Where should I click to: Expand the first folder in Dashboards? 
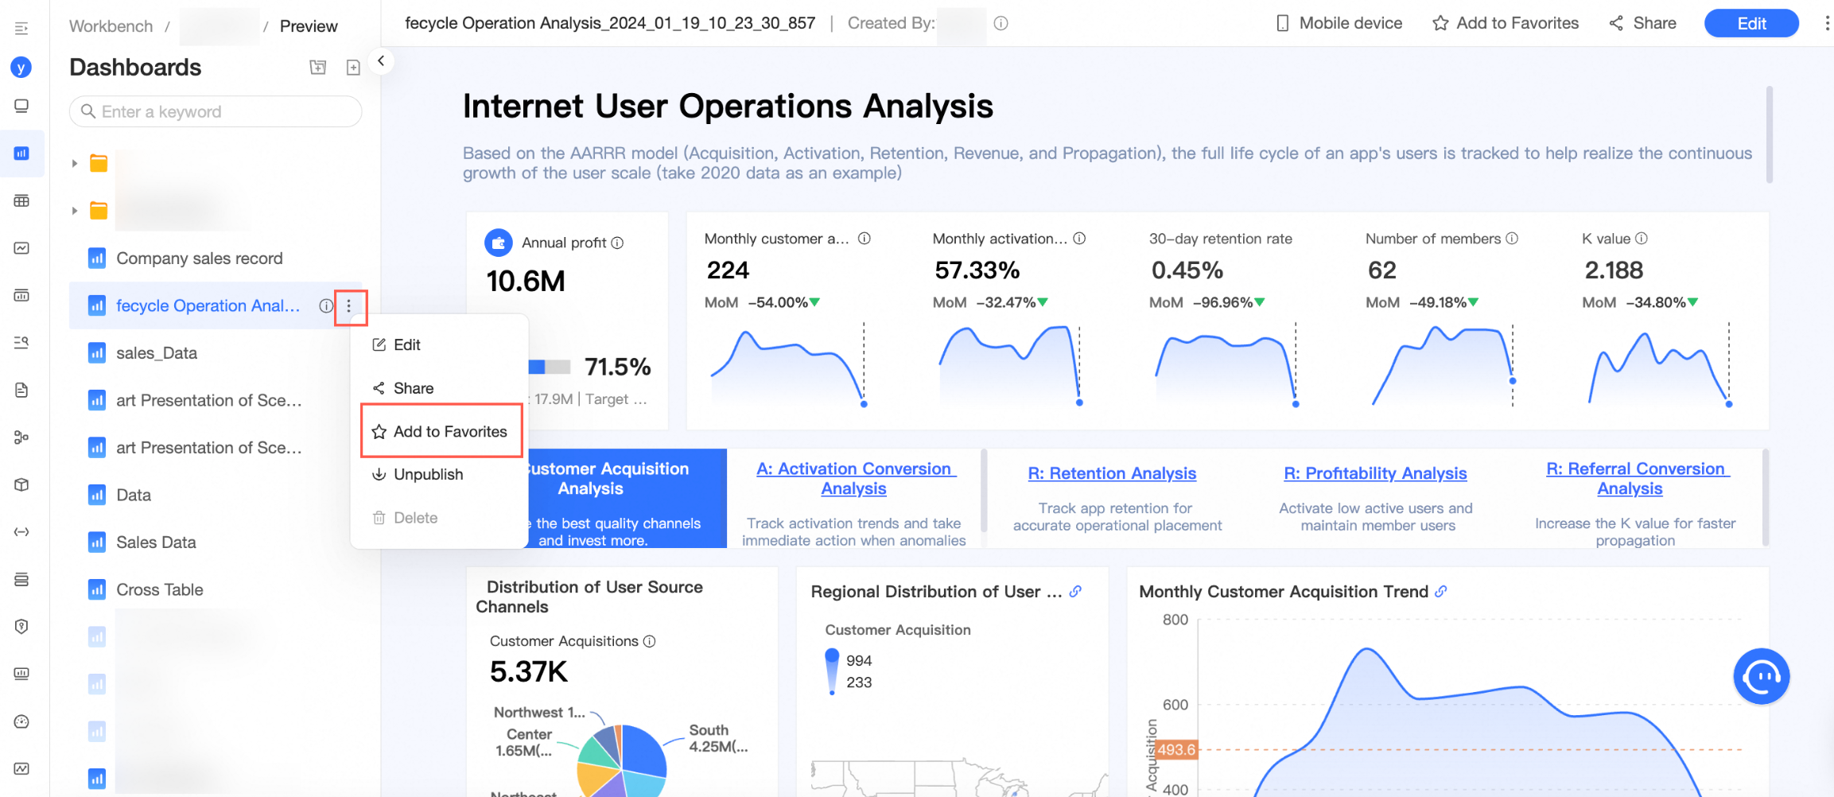click(x=74, y=164)
